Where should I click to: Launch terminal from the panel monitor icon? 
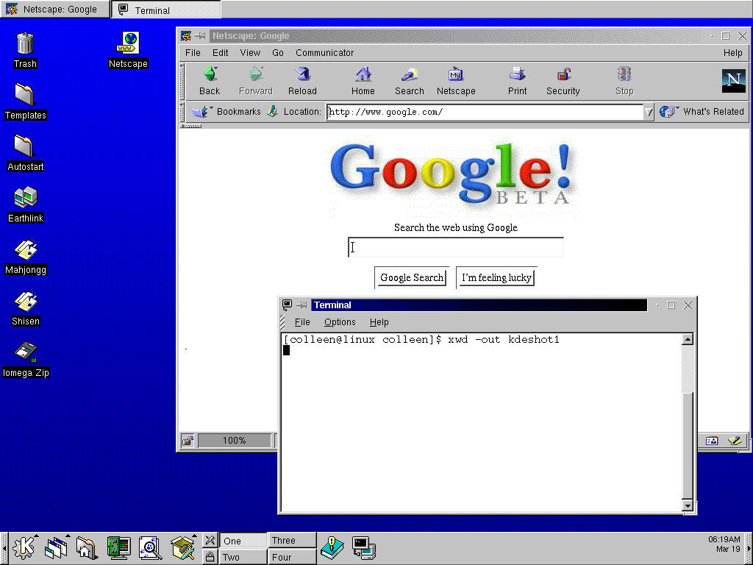pyautogui.click(x=363, y=547)
